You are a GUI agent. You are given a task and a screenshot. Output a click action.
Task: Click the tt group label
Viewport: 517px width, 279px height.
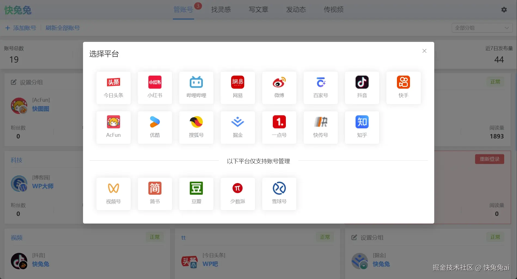click(183, 237)
